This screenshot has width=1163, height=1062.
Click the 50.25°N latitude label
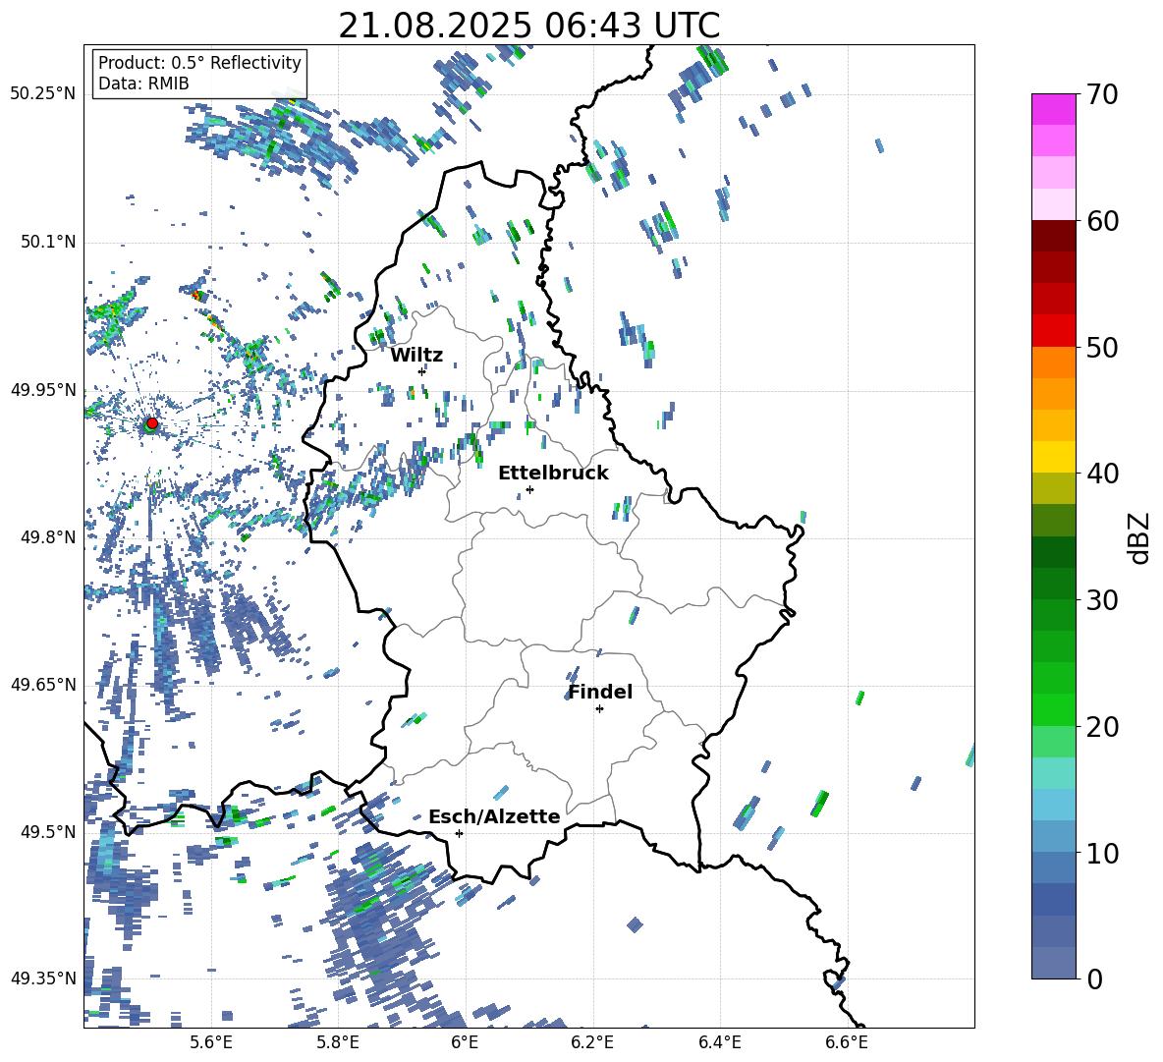[x=43, y=94]
